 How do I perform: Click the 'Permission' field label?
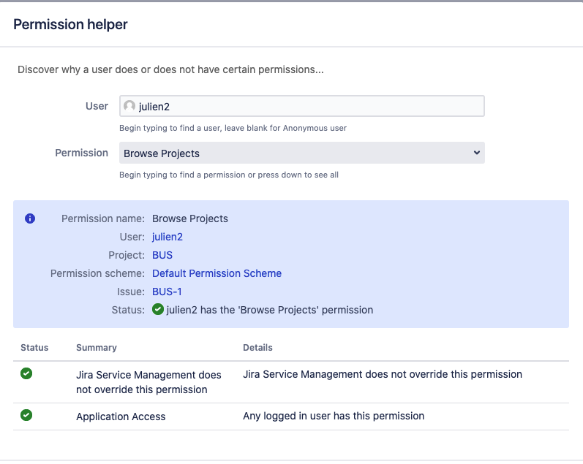pyautogui.click(x=81, y=153)
